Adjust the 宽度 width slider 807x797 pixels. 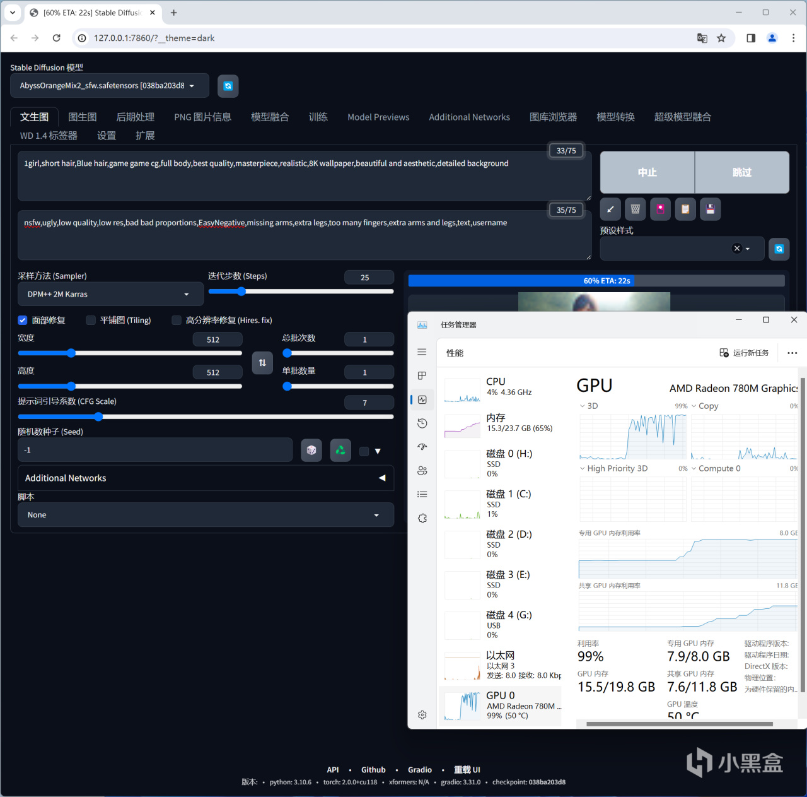pos(130,353)
